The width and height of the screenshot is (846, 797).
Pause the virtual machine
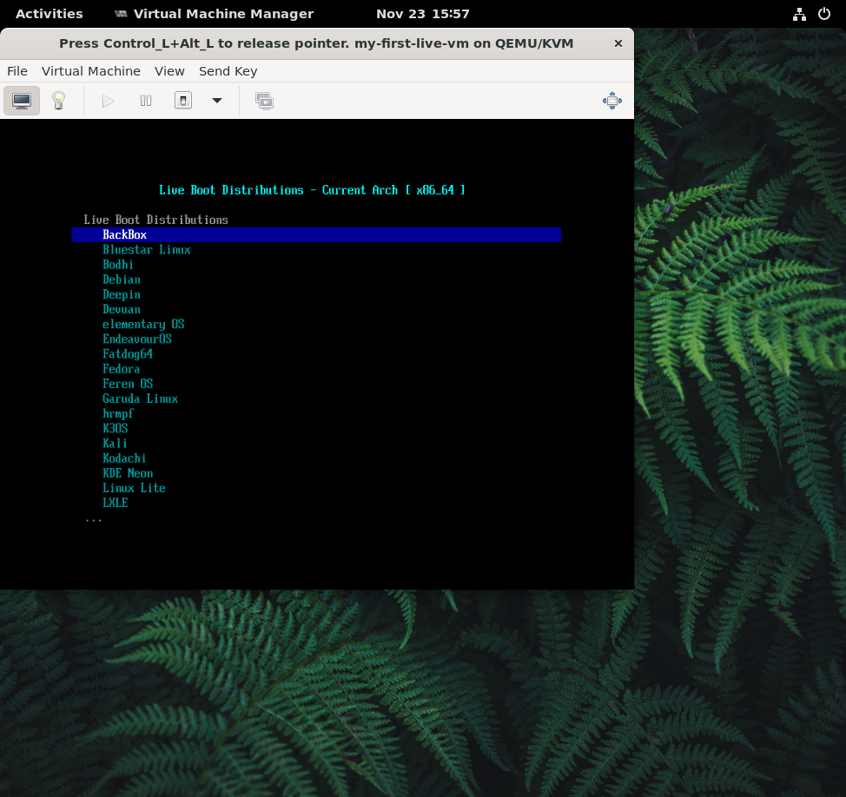tap(146, 101)
